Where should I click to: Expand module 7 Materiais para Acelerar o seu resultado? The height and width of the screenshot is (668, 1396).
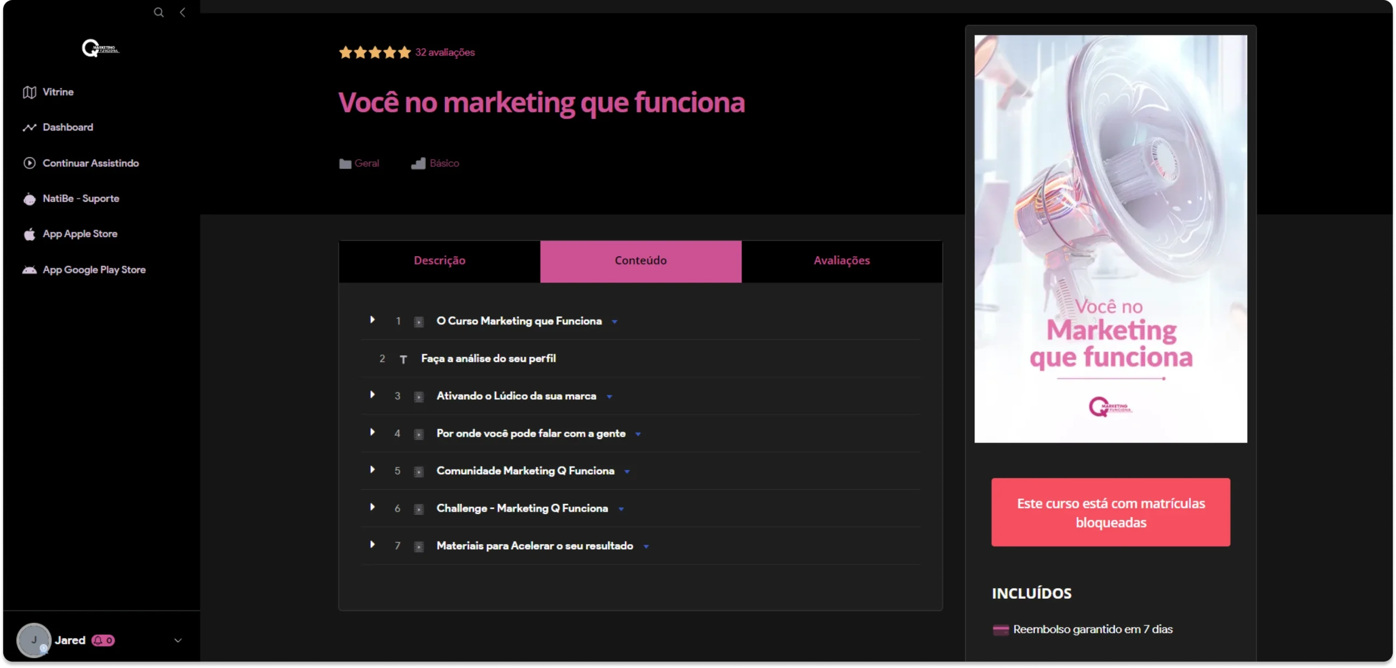click(372, 545)
